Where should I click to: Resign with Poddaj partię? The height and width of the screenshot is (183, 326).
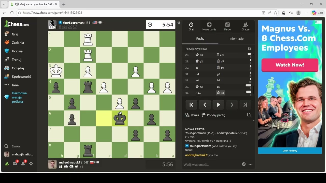coord(213,115)
